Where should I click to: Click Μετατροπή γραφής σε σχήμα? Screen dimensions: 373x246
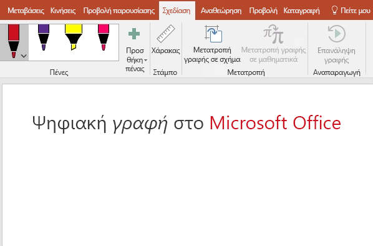[212, 44]
